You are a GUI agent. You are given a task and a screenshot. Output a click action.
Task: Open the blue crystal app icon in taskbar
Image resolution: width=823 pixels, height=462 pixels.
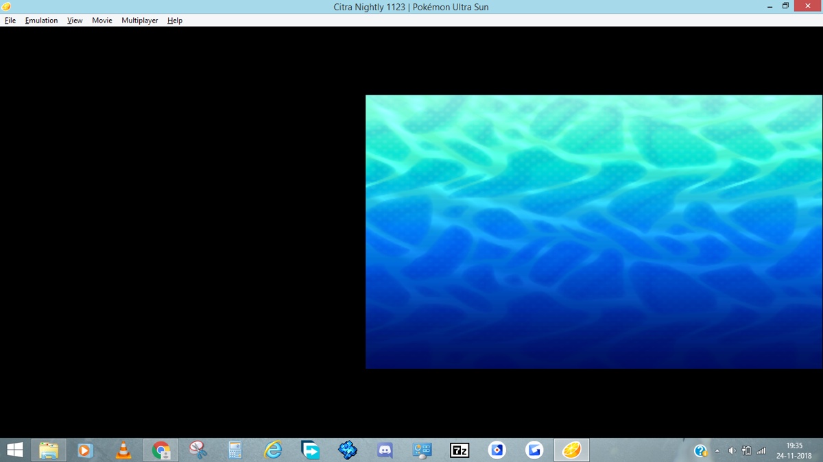pos(348,450)
